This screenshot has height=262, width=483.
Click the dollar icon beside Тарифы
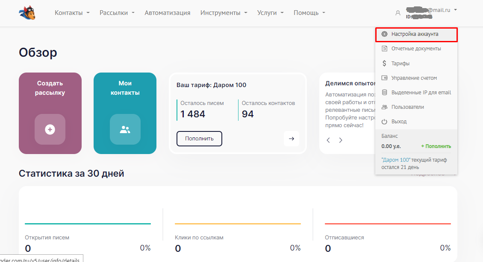pos(384,63)
